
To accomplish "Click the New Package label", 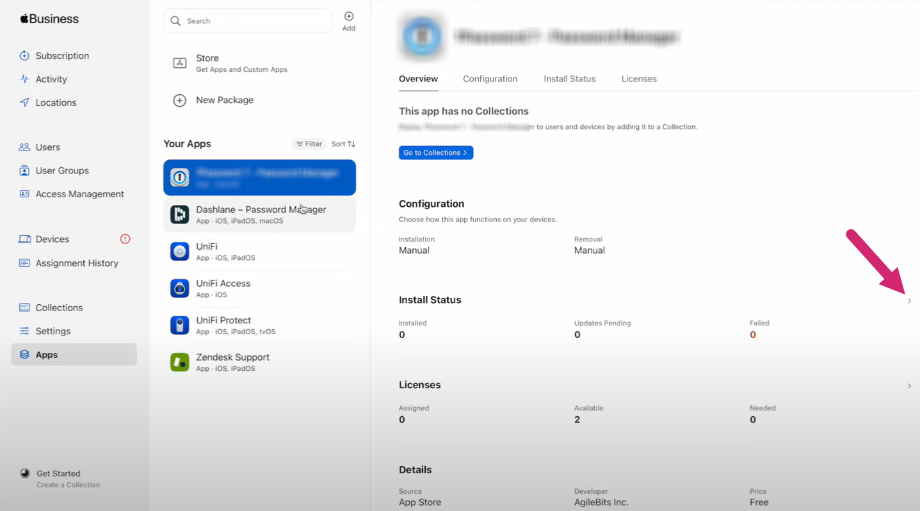I will pos(225,101).
